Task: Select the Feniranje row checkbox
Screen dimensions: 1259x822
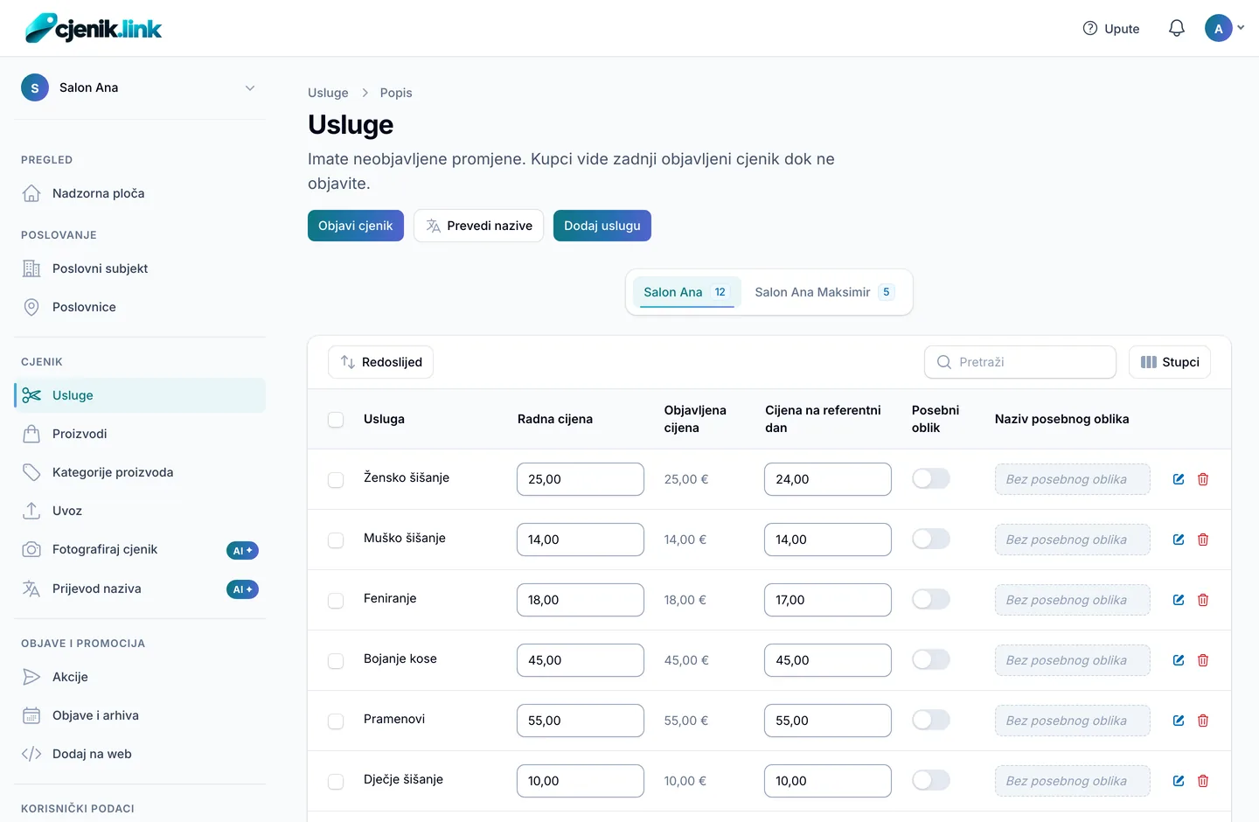Action: tap(336, 601)
